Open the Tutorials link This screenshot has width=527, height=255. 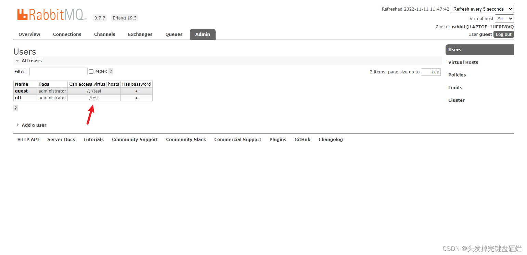[x=93, y=139]
